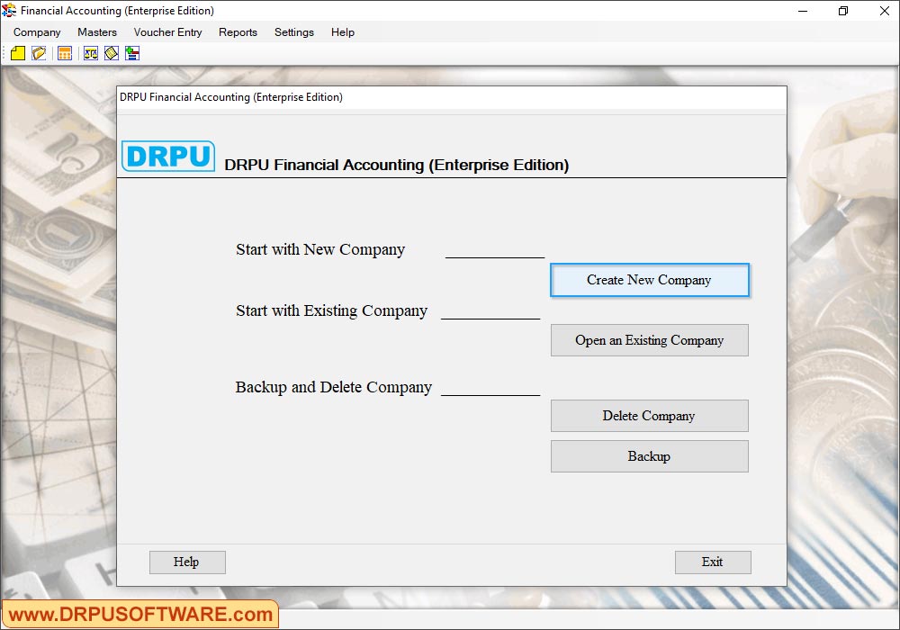This screenshot has width=900, height=630.
Task: Click the plus-minus toolbar icon
Action: pos(132,54)
